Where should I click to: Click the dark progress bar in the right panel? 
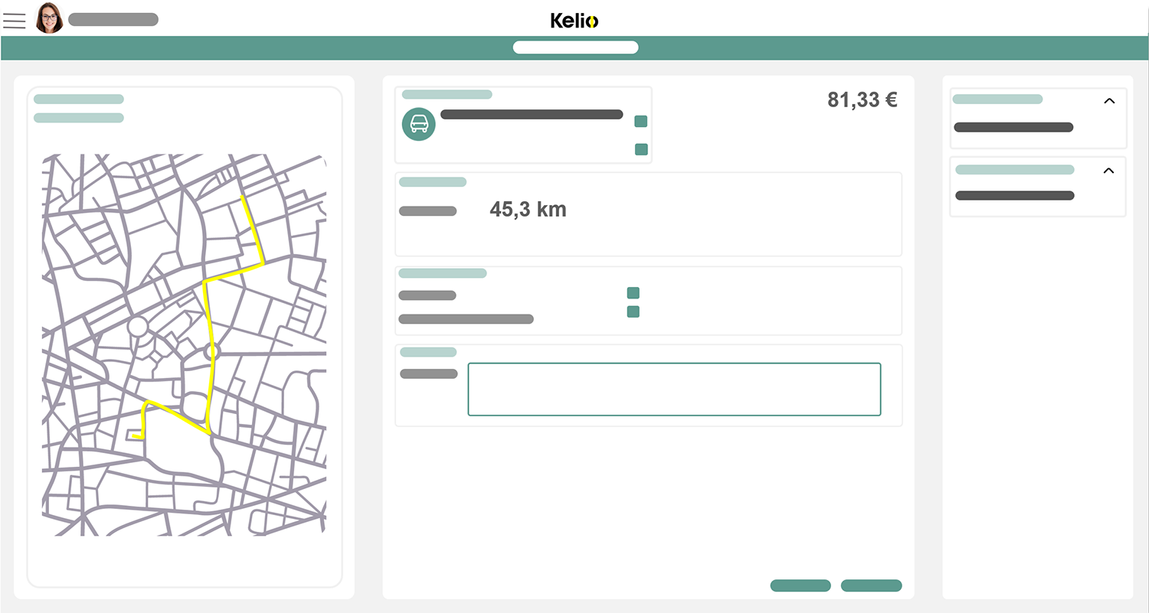pos(1013,127)
